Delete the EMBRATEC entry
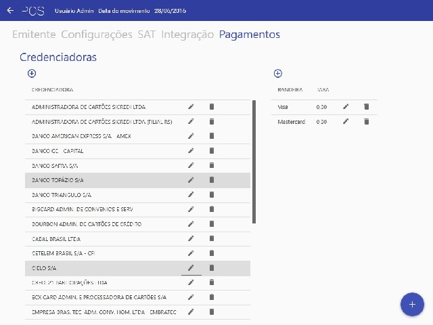The height and width of the screenshot is (325, 433). click(212, 312)
